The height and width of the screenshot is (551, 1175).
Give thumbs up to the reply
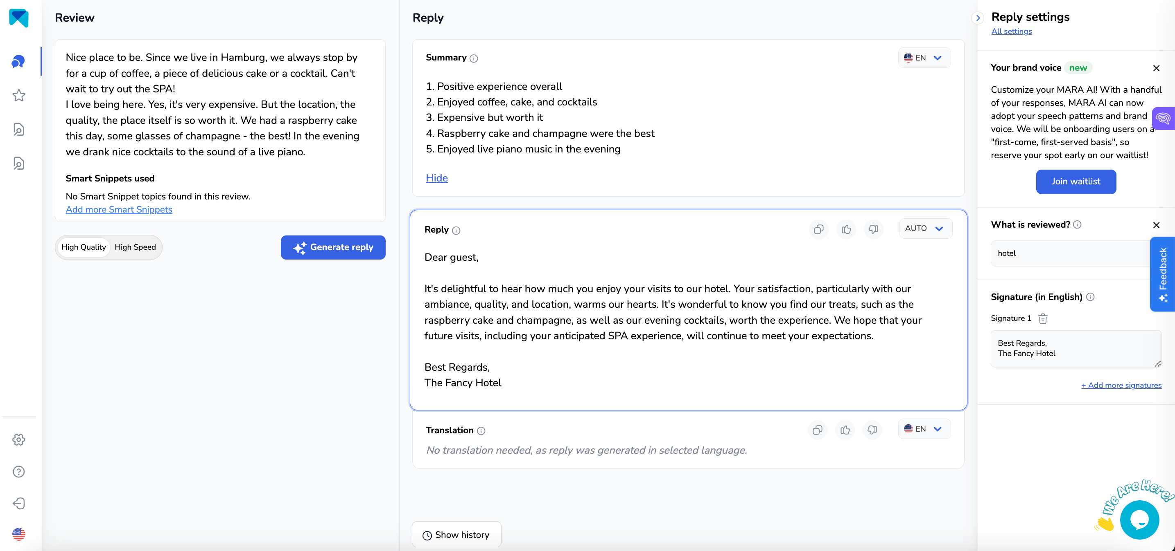(846, 229)
